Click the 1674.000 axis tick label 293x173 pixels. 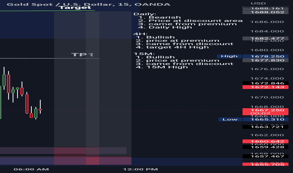267,78
